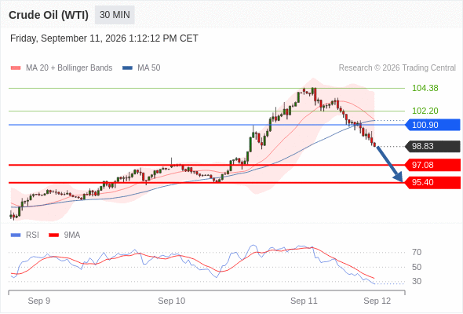Click the Research Trading Central copyright text
This screenshot has width=463, height=314.
(x=397, y=68)
